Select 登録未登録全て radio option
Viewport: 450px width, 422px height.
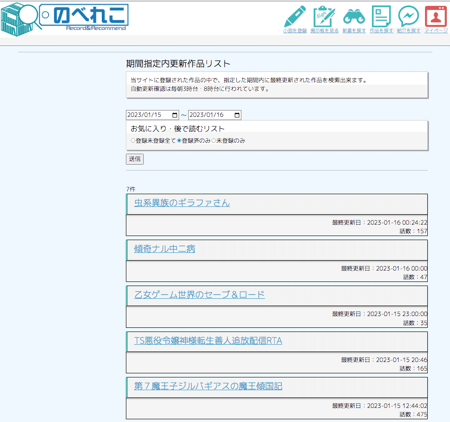[133, 141]
